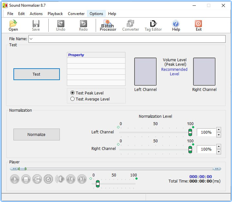The width and height of the screenshot is (232, 202).
Task: Open the Playback menu
Action: pyautogui.click(x=55, y=14)
